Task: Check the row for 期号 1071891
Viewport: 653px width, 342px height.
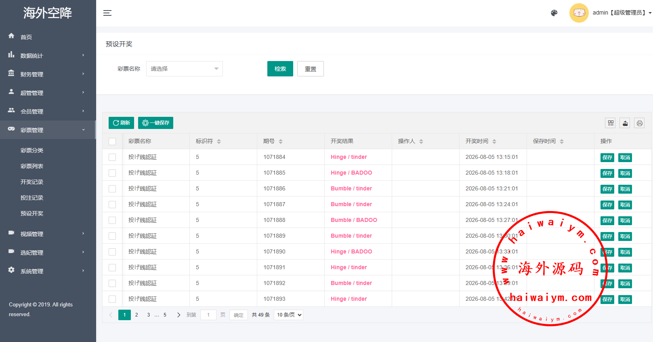Action: (112, 268)
